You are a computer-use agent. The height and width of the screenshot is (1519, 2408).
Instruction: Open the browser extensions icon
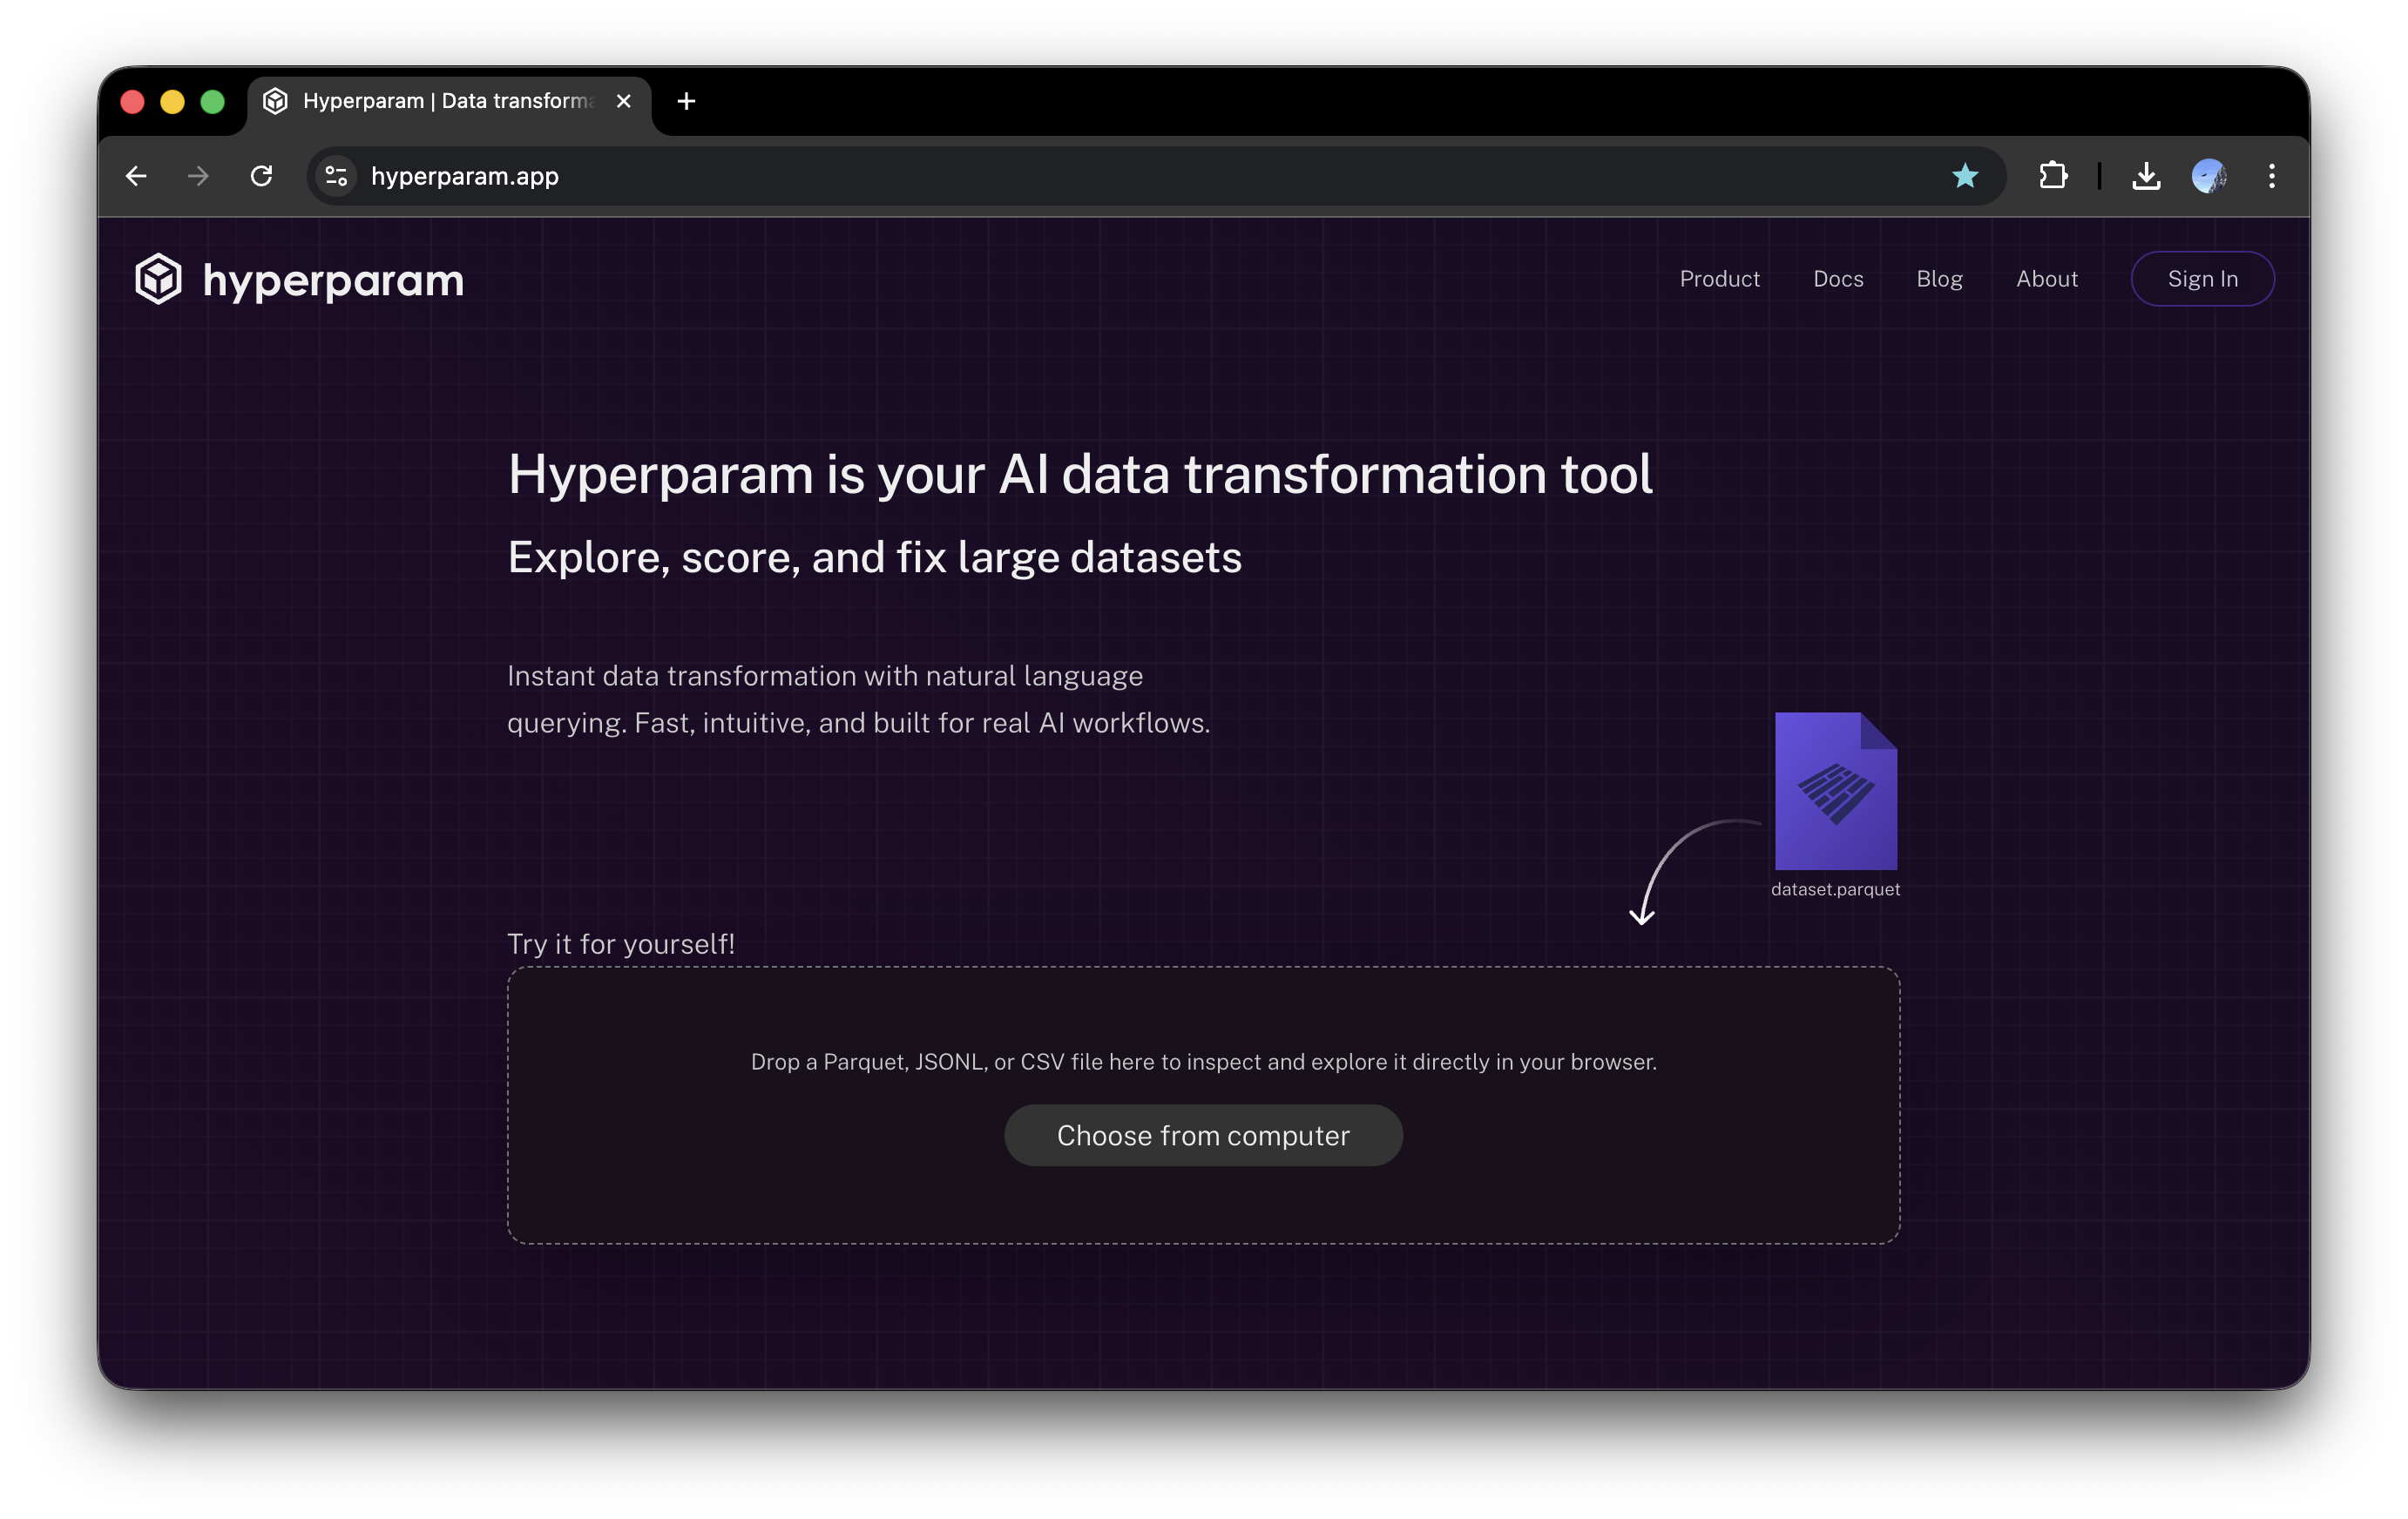pyautogui.click(x=2054, y=176)
